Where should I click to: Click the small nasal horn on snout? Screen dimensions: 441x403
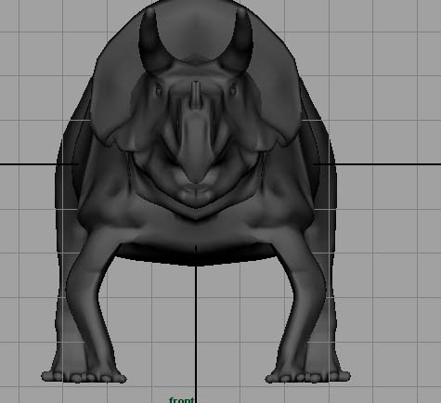coord(196,96)
